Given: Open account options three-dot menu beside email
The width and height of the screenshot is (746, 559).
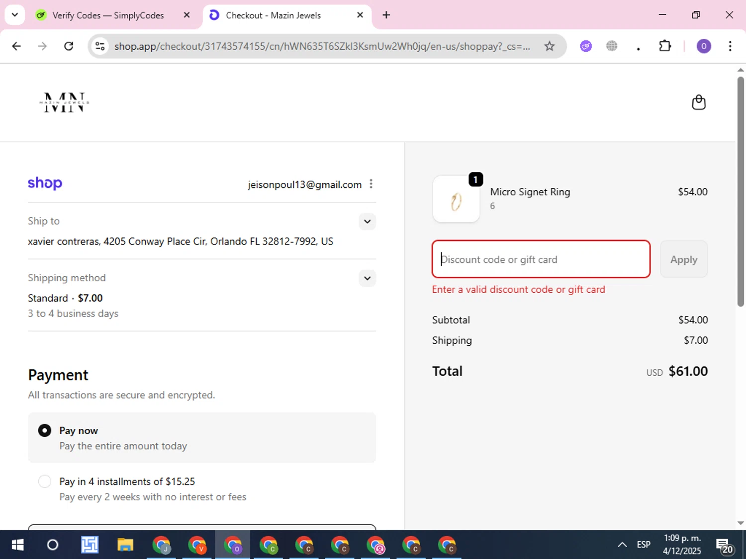Looking at the screenshot, I should click(371, 184).
